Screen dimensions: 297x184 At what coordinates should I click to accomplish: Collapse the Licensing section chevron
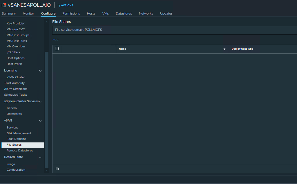coord(40,71)
